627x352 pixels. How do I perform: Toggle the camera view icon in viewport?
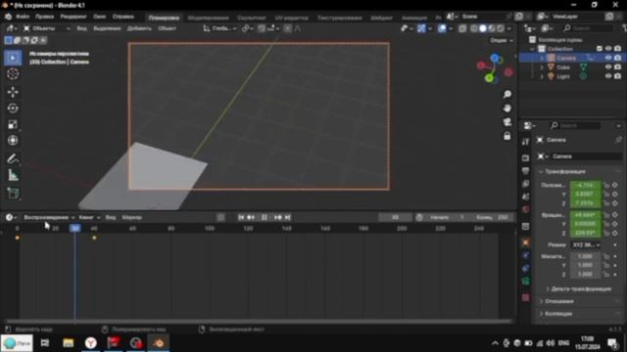[x=507, y=122]
